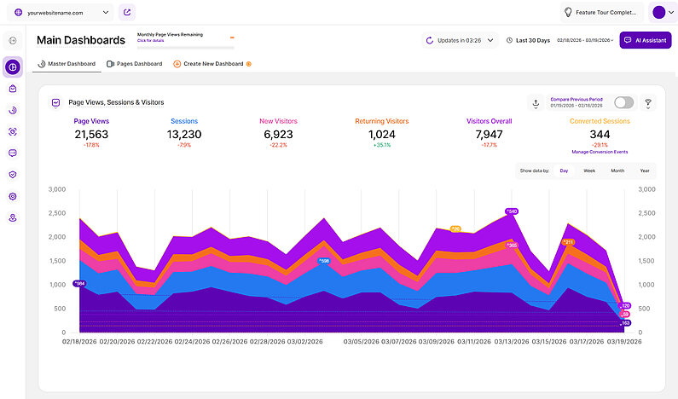Click the screen capture icon in the sidebar
Image resolution: width=678 pixels, height=399 pixels.
coord(13,131)
